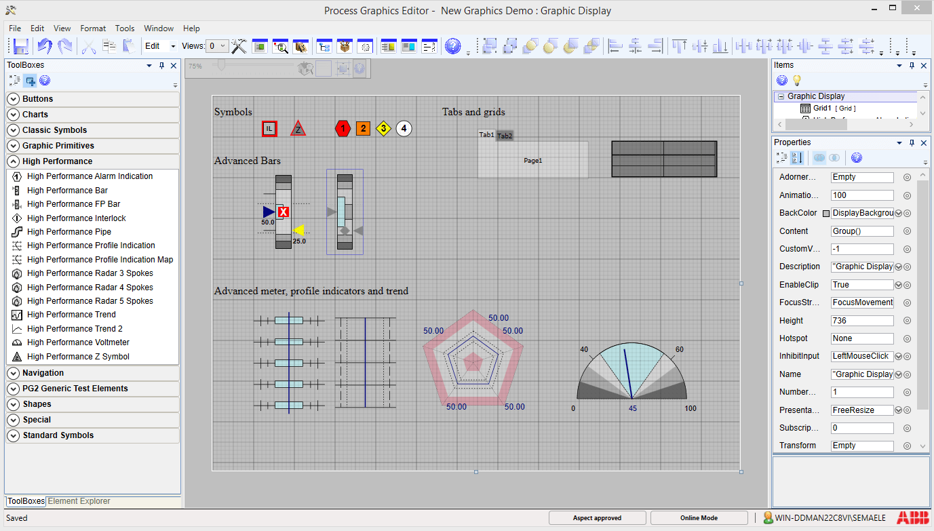This screenshot has height=531, width=934.
Task: Click the Undo icon
Action: point(42,45)
